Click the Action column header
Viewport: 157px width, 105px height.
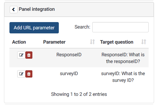[19, 42]
